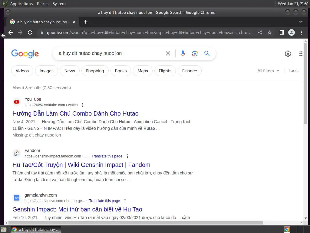The image size is (310, 233).
Task: Click the Fandom site name
Action: tap(32, 150)
